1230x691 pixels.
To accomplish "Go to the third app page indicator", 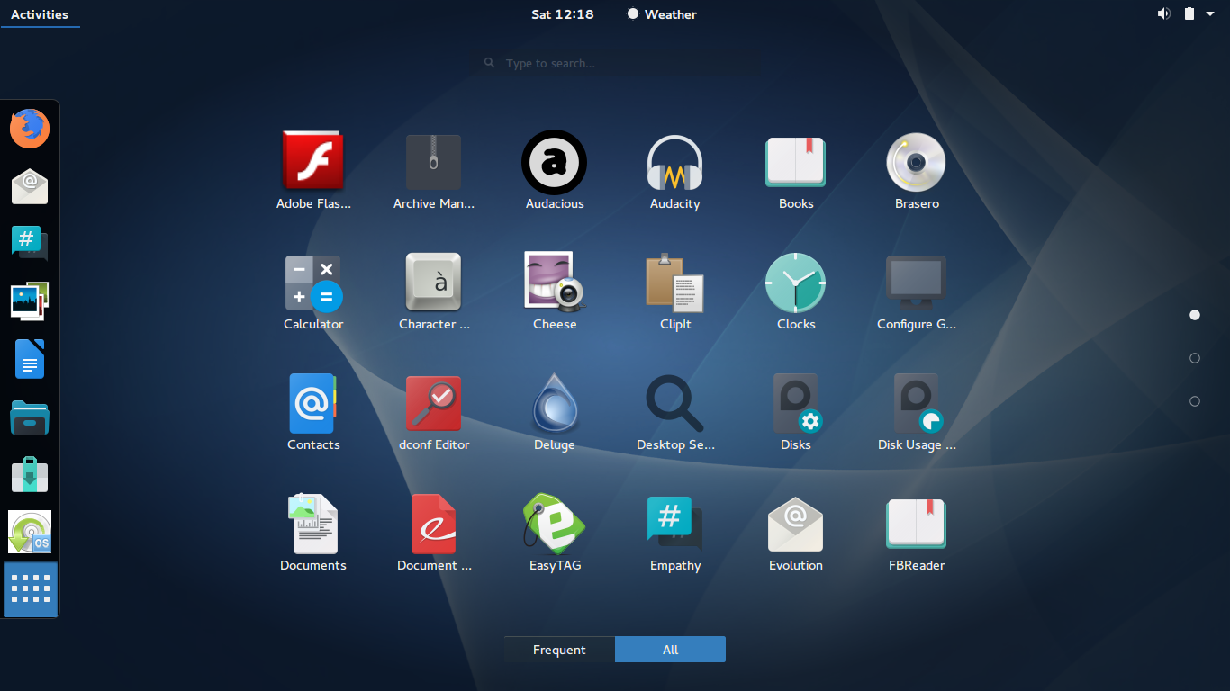I will coord(1195,401).
